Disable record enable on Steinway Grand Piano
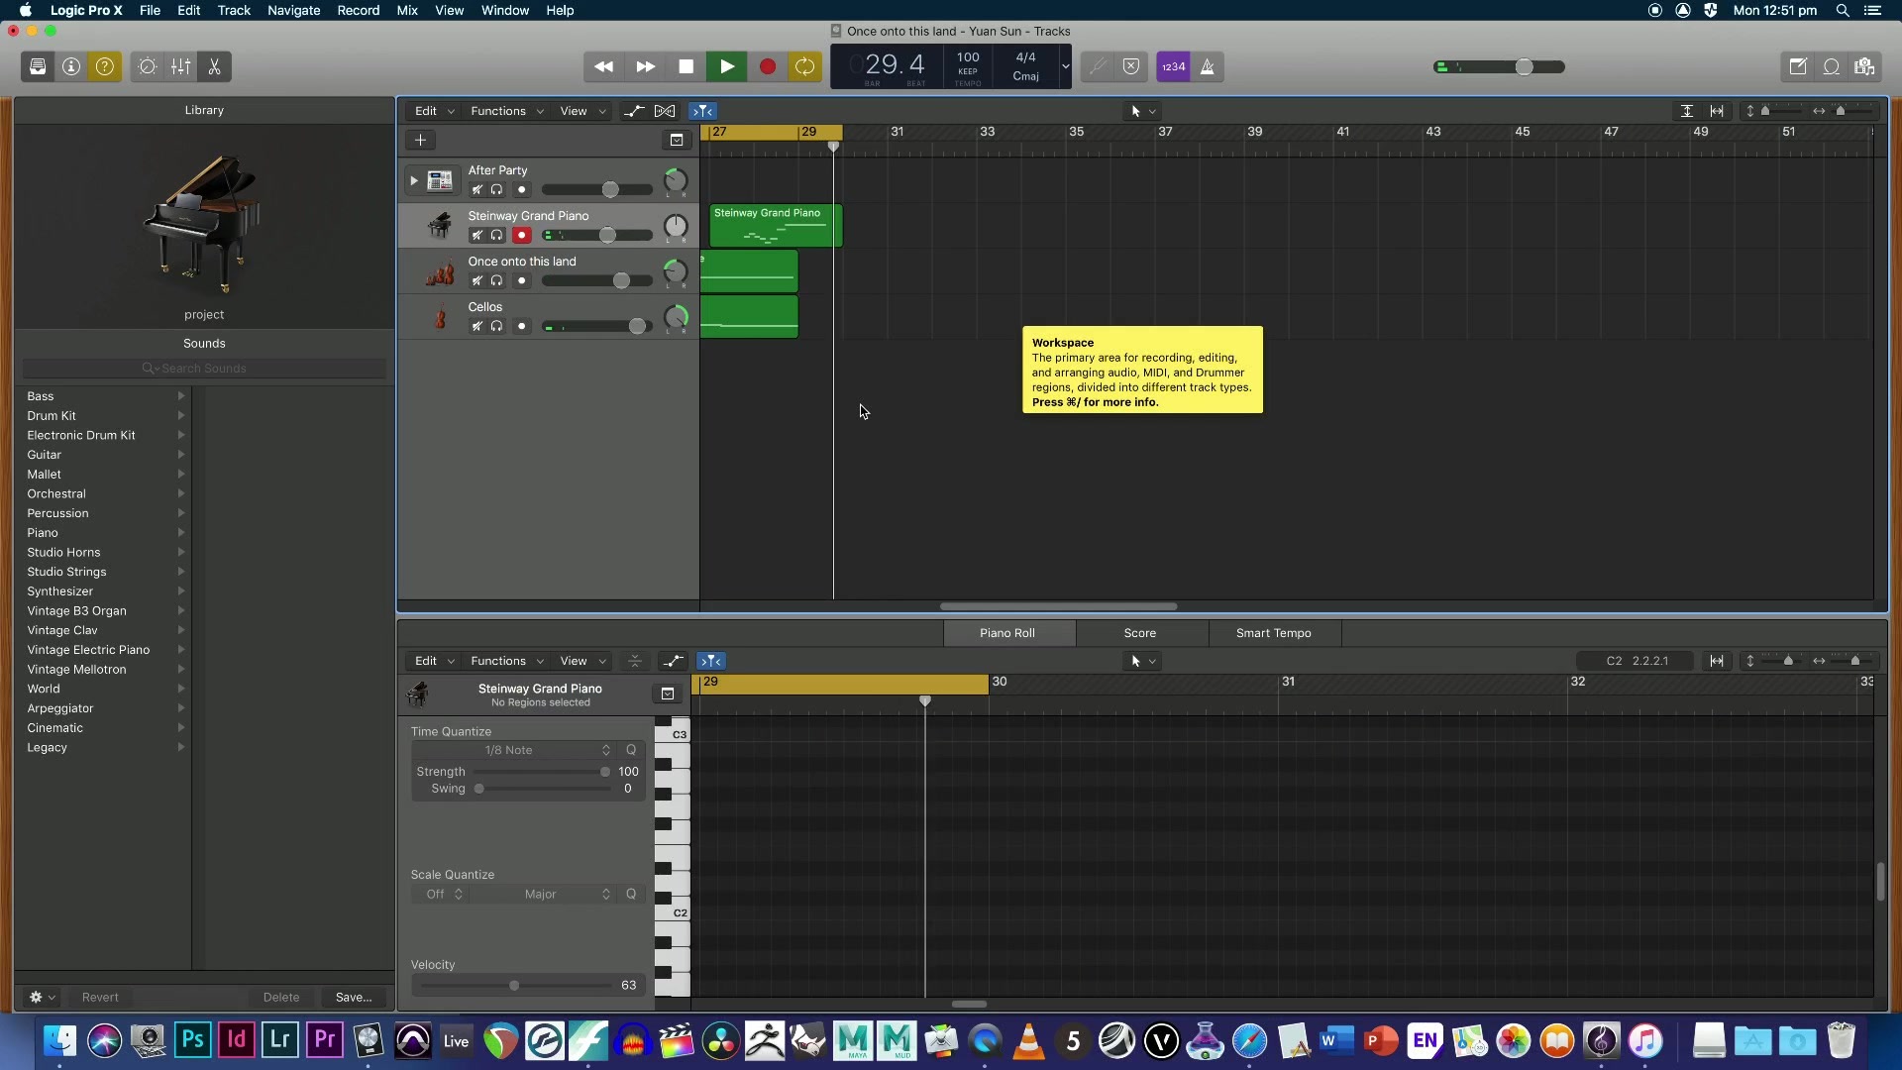Image resolution: width=1902 pixels, height=1070 pixels. pyautogui.click(x=522, y=235)
